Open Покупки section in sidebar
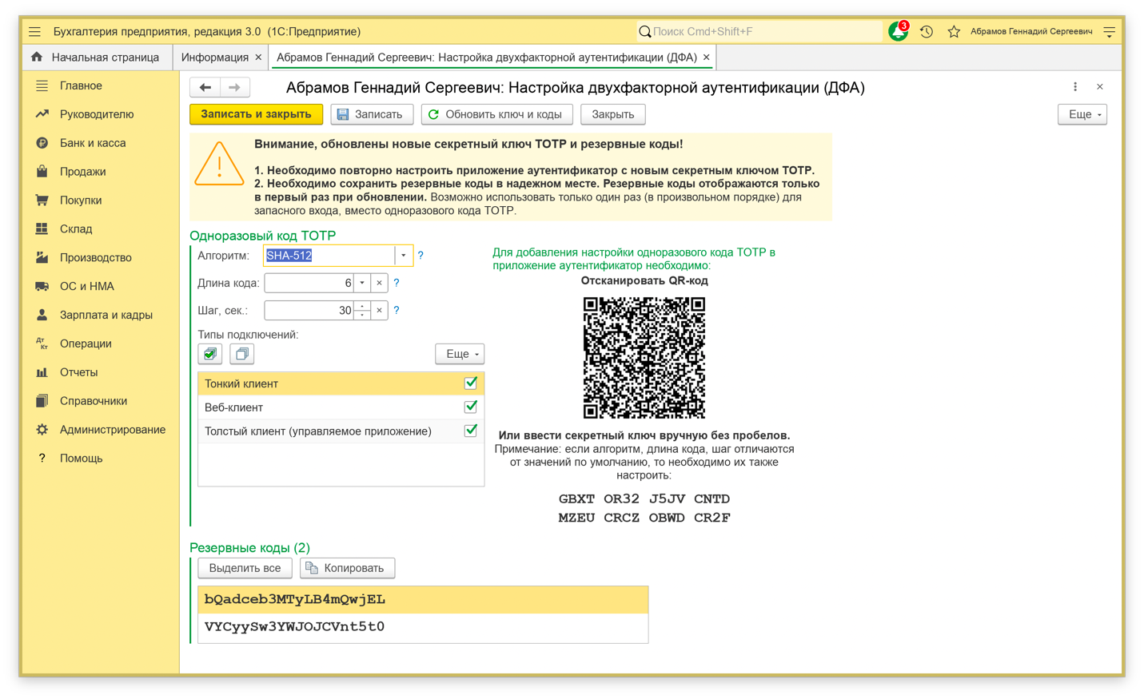Viewport: 1144px width, 699px height. [81, 201]
